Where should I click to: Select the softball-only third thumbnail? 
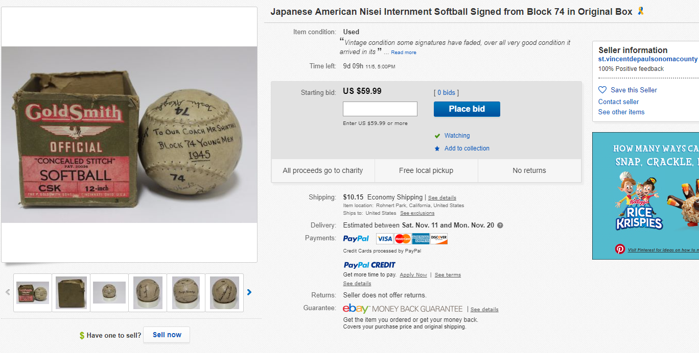[x=109, y=293]
